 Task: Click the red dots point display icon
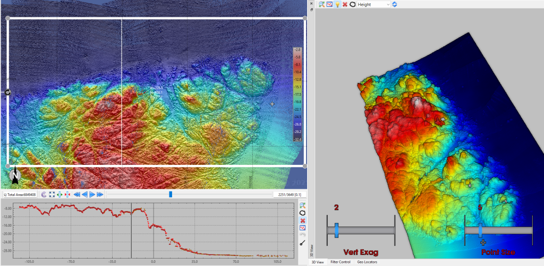point(329,4)
